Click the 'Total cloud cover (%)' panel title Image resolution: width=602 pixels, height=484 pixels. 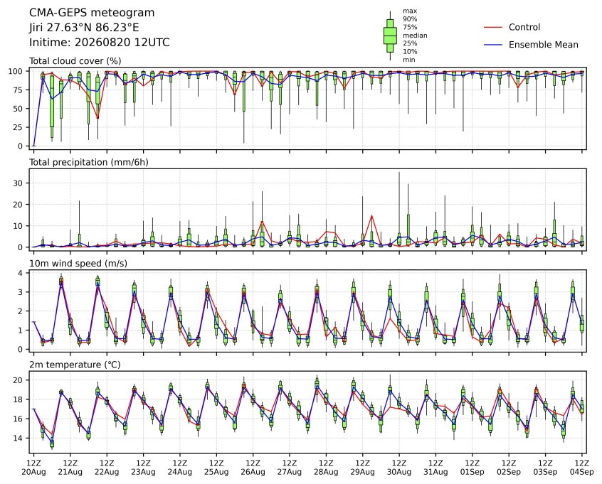(x=75, y=61)
